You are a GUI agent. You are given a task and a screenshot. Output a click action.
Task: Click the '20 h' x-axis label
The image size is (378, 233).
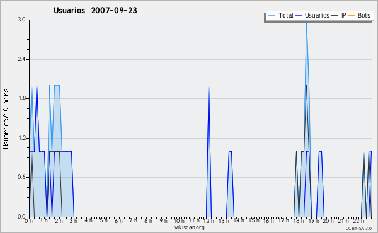(329, 220)
